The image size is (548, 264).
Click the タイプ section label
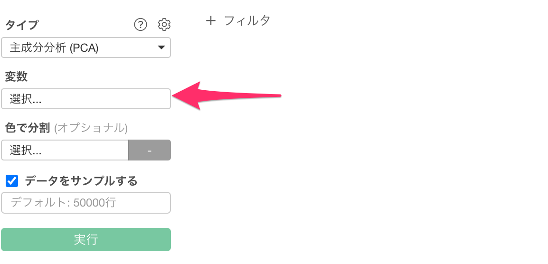22,25
